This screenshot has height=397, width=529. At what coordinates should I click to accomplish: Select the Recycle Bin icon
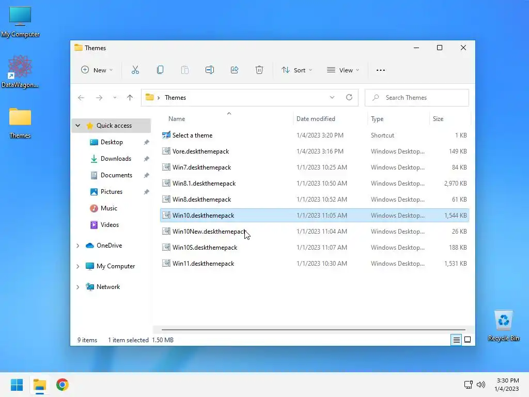click(x=503, y=326)
